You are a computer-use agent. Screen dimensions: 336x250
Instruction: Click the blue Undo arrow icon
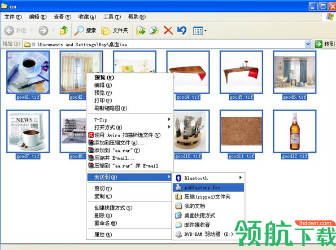[182, 30]
